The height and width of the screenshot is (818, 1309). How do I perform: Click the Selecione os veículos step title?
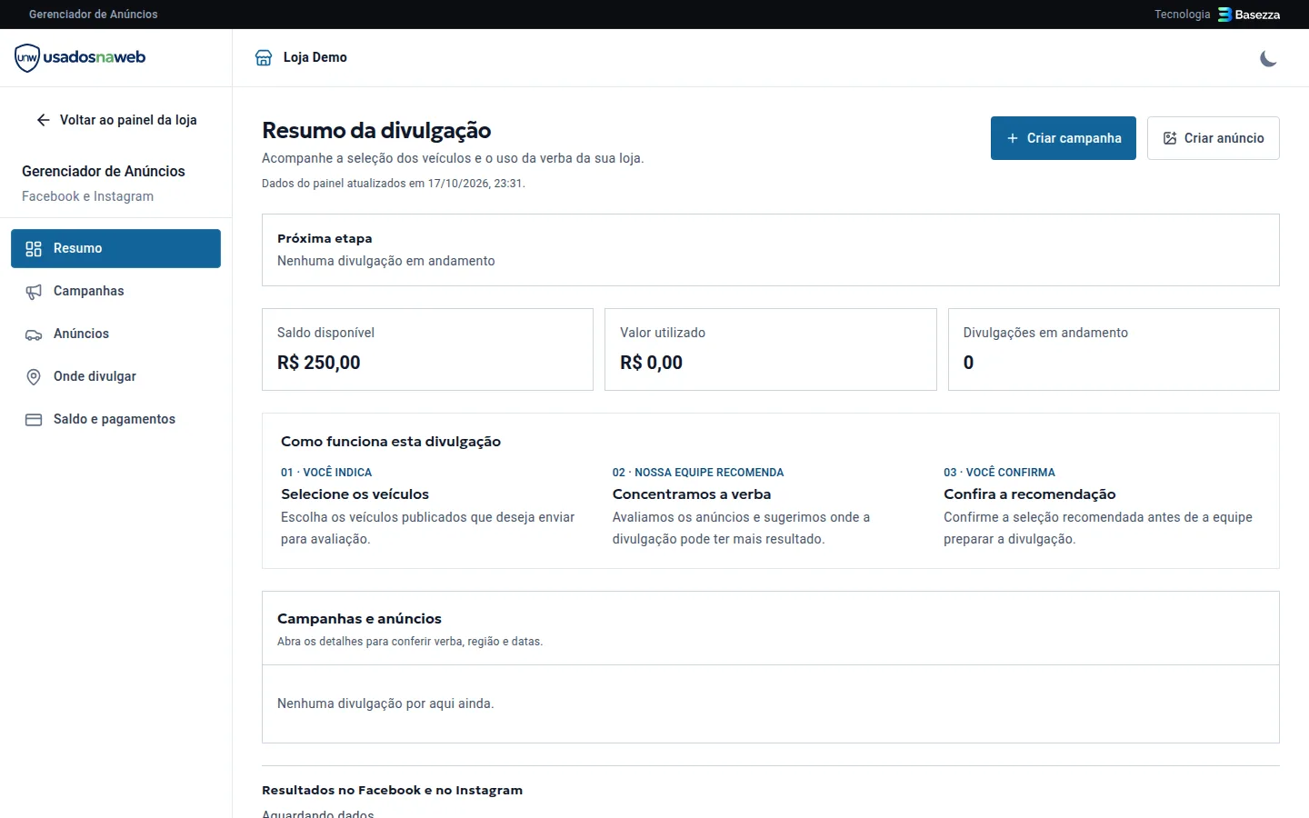[355, 494]
